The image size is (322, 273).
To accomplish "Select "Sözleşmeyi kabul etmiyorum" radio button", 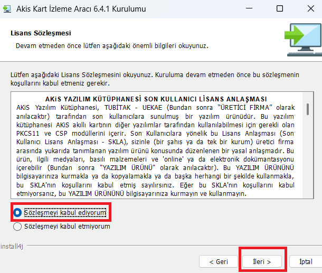I will point(17,227).
